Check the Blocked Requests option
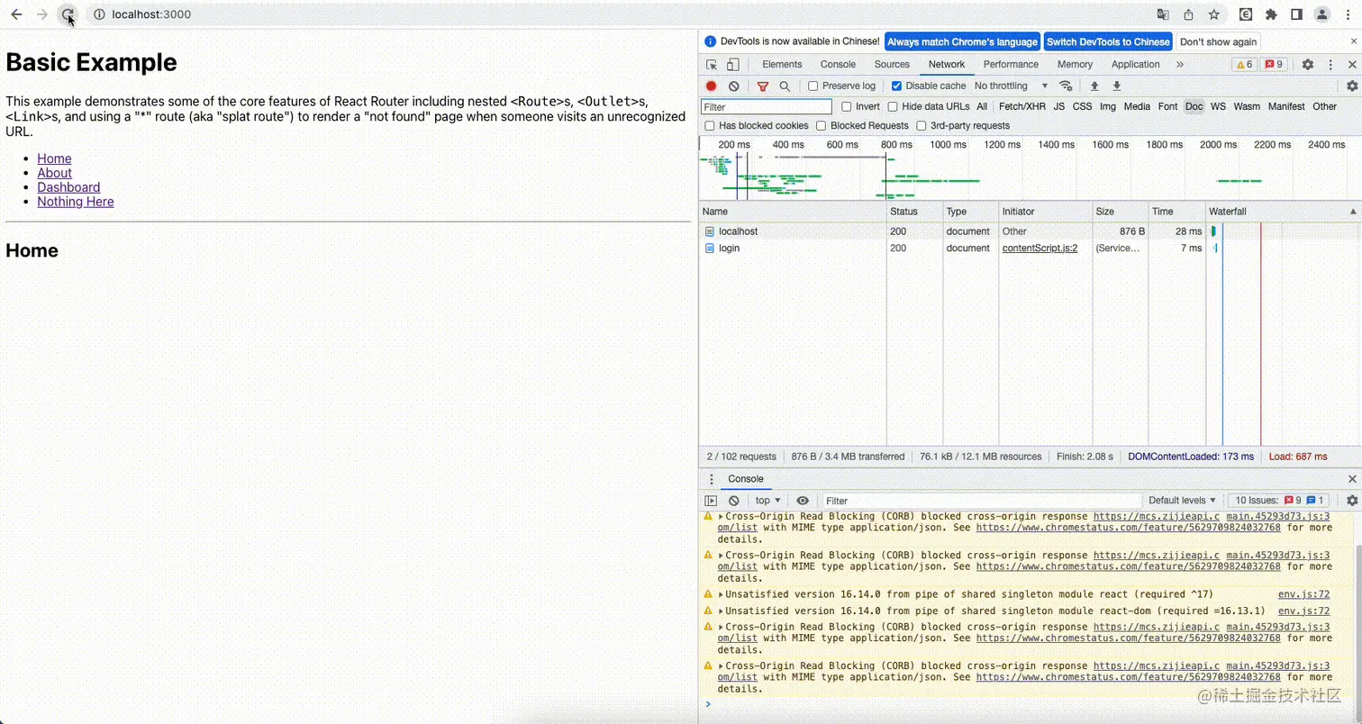The height and width of the screenshot is (724, 1362). click(821, 126)
